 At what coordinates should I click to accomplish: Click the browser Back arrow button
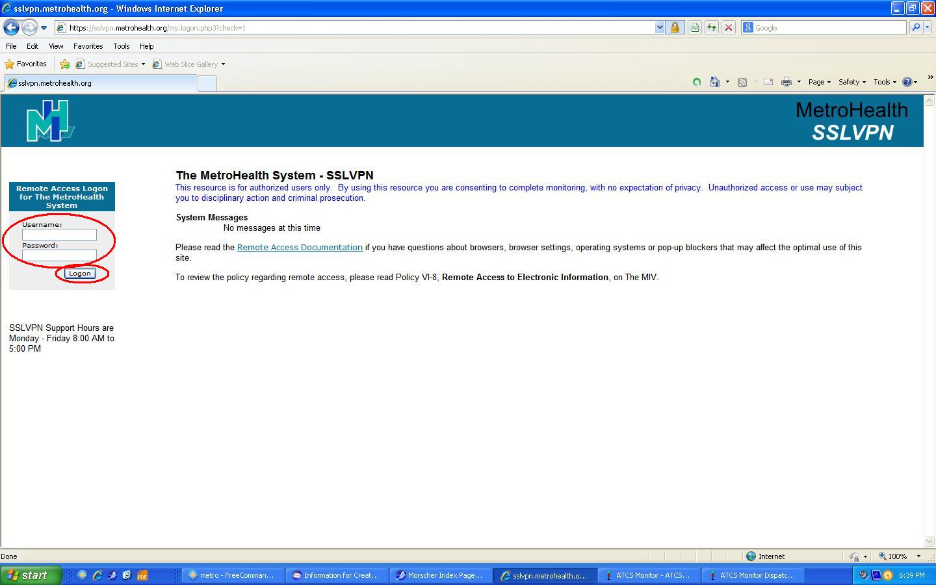pyautogui.click(x=11, y=27)
